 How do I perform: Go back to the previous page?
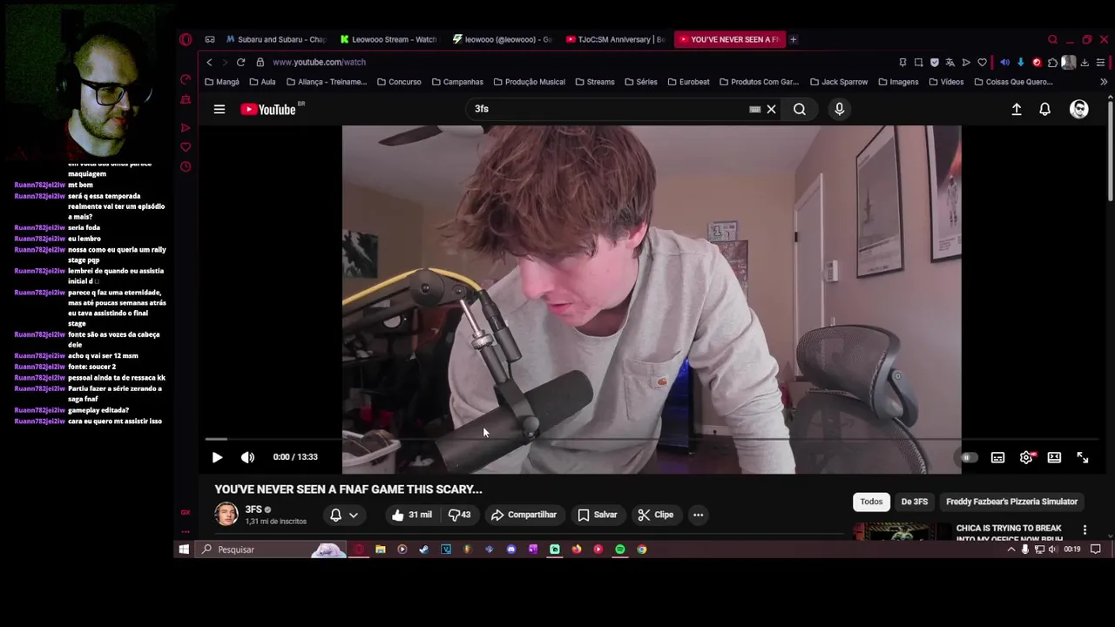click(x=209, y=62)
